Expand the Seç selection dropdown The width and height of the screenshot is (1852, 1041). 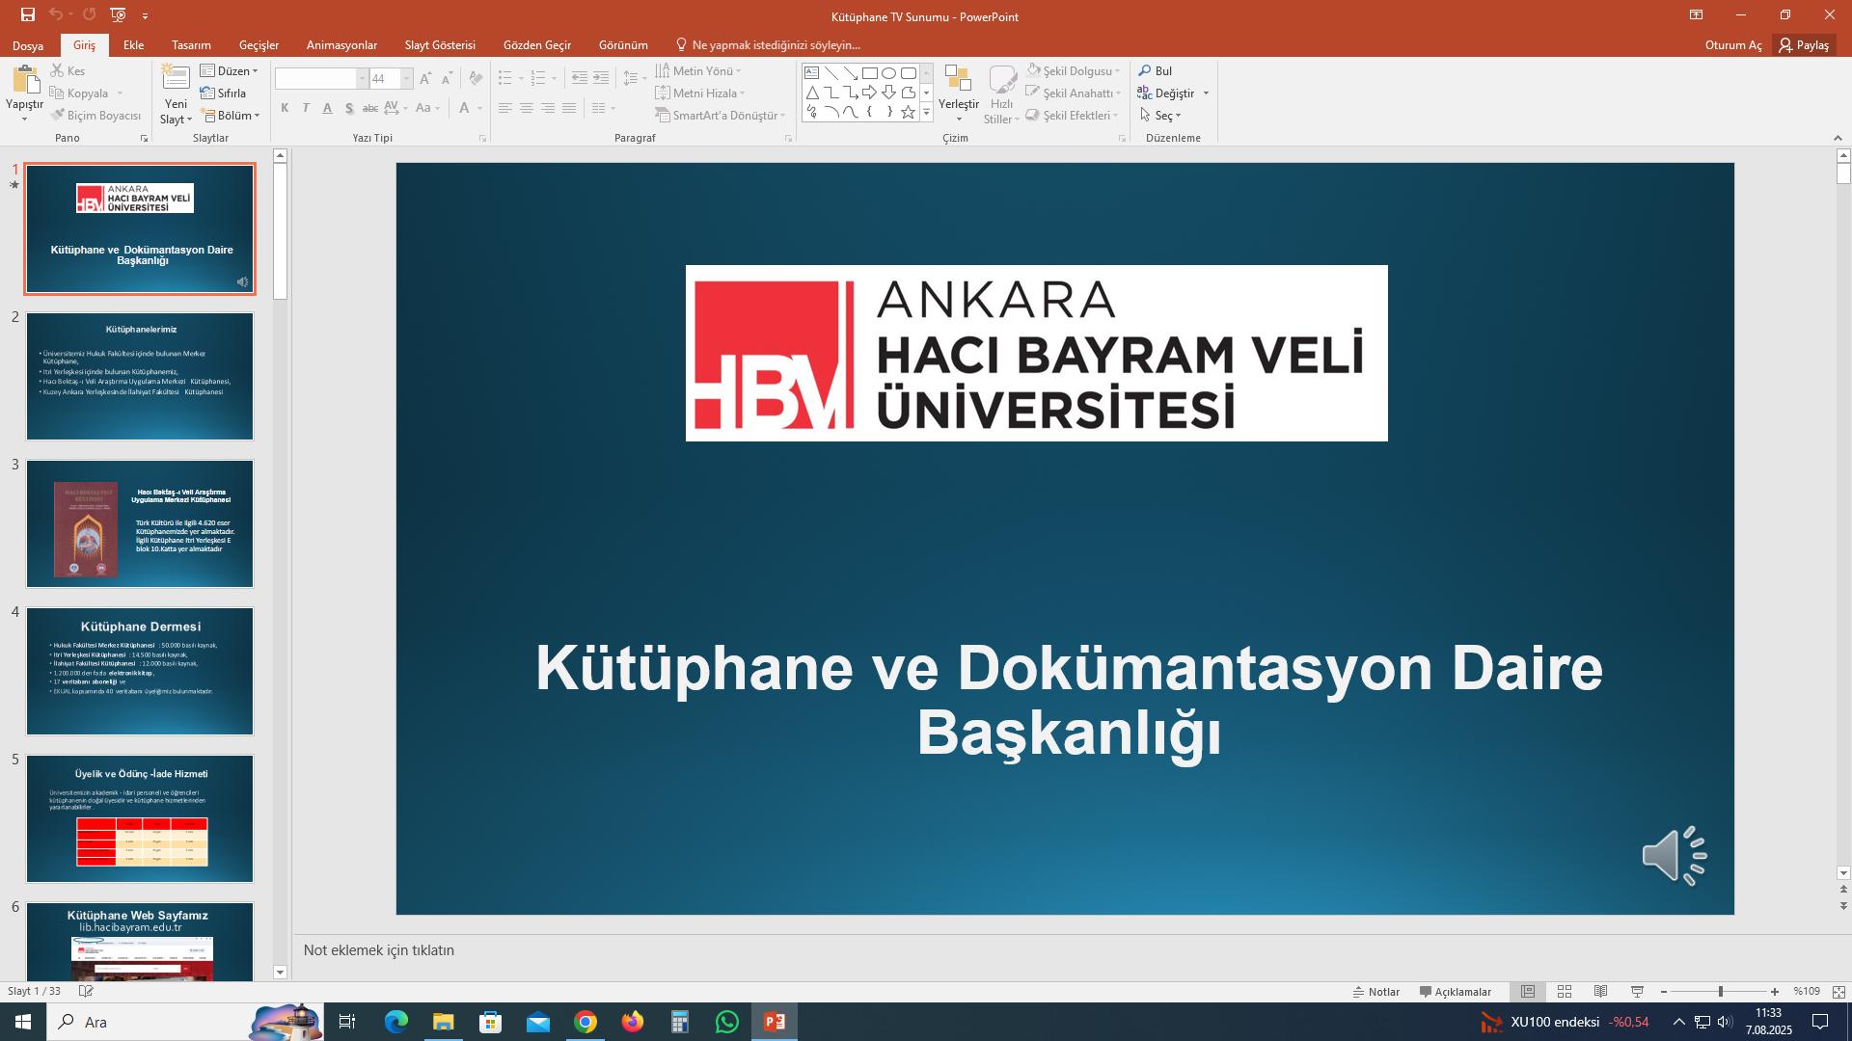click(x=1160, y=115)
